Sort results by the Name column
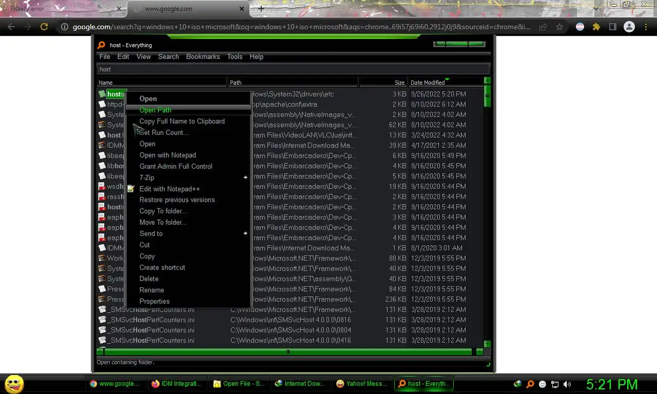 point(162,82)
